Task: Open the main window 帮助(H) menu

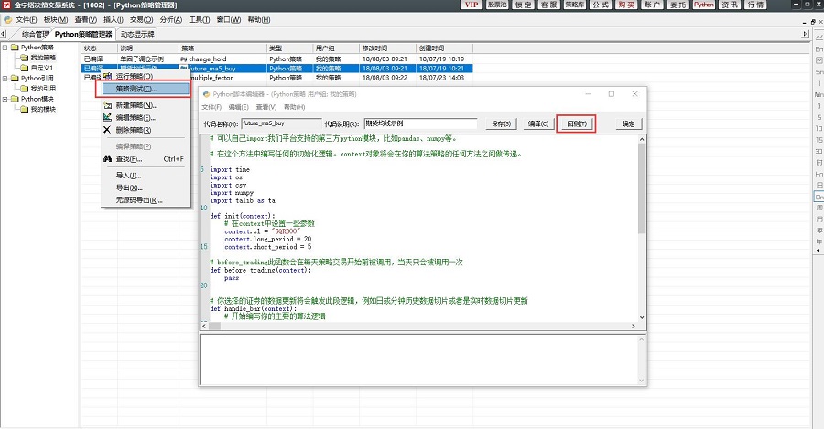Action: [258, 20]
